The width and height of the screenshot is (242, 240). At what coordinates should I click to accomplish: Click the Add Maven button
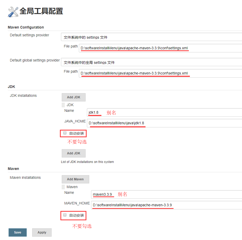(75, 179)
